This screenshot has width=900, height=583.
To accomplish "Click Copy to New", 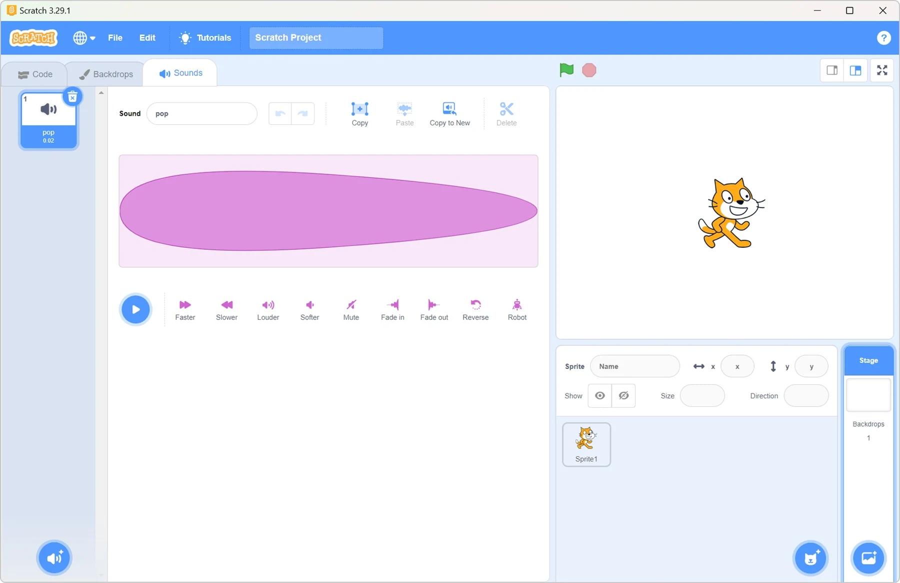I will pyautogui.click(x=449, y=114).
